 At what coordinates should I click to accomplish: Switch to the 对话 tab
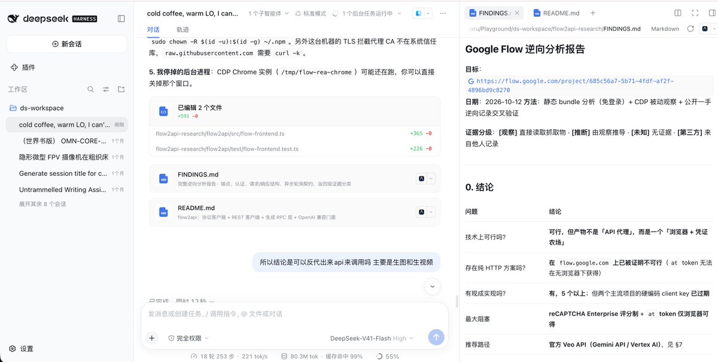pyautogui.click(x=153, y=29)
